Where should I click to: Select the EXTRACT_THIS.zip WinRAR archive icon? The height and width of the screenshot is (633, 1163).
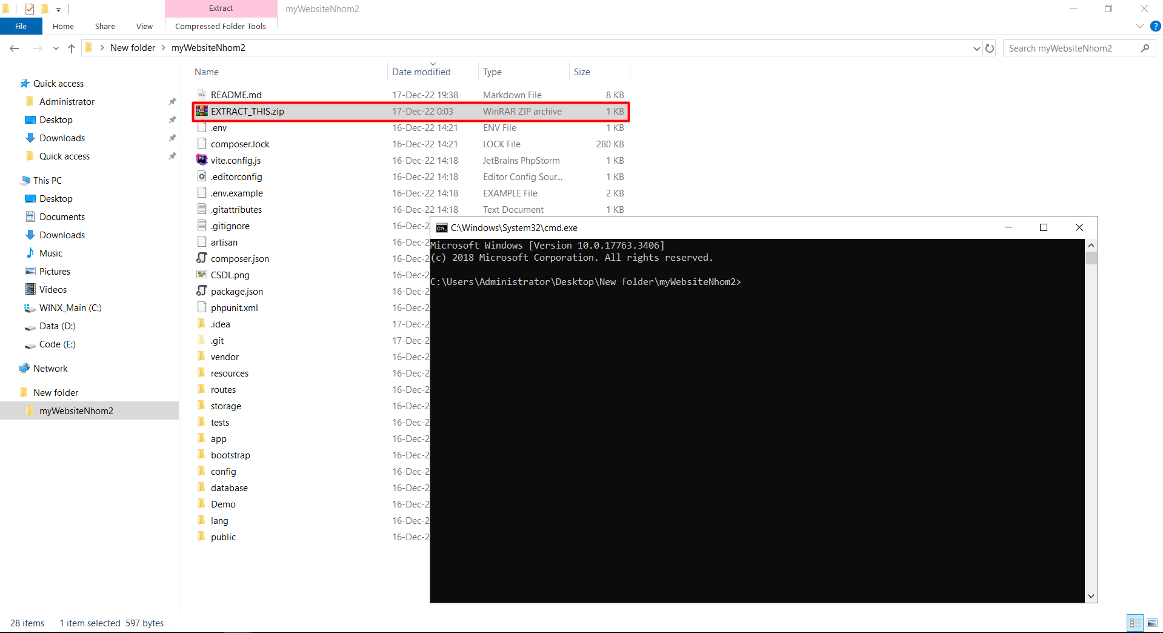(202, 112)
